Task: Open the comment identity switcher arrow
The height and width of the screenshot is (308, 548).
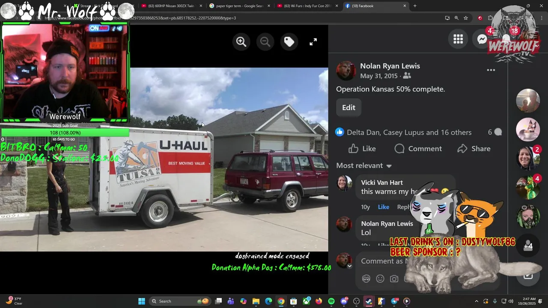Action: (x=349, y=266)
